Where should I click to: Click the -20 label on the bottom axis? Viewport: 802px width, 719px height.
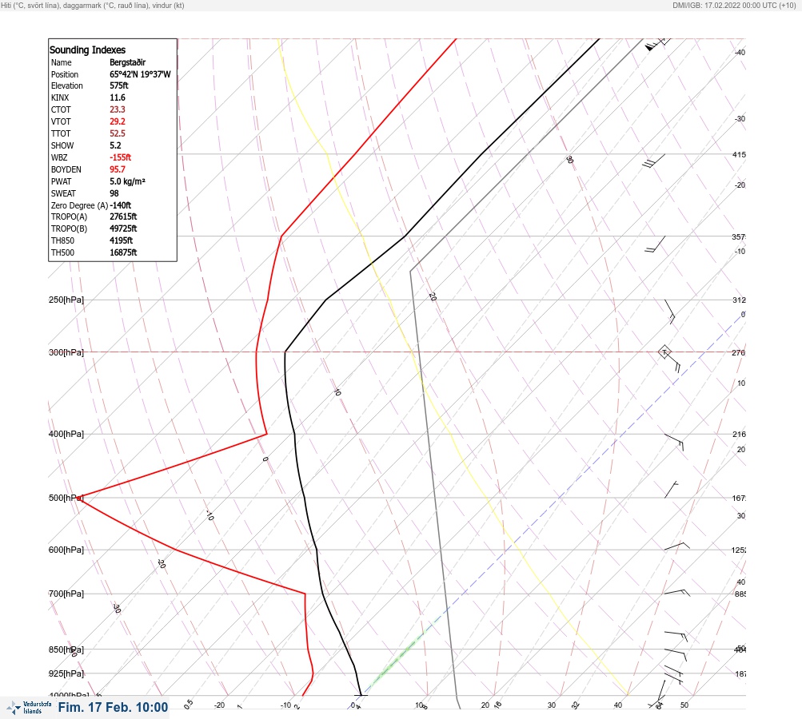(219, 705)
